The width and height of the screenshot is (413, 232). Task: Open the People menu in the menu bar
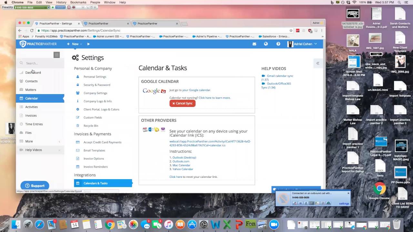[x=95, y=2]
